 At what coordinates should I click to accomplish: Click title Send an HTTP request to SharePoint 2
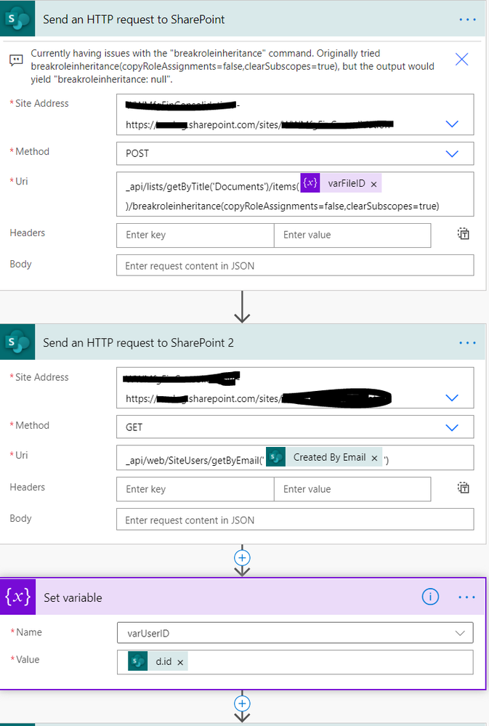138,343
